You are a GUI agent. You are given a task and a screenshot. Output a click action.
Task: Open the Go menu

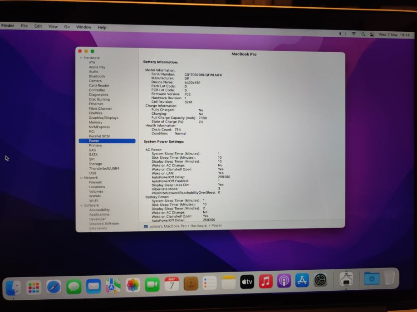(x=67, y=27)
